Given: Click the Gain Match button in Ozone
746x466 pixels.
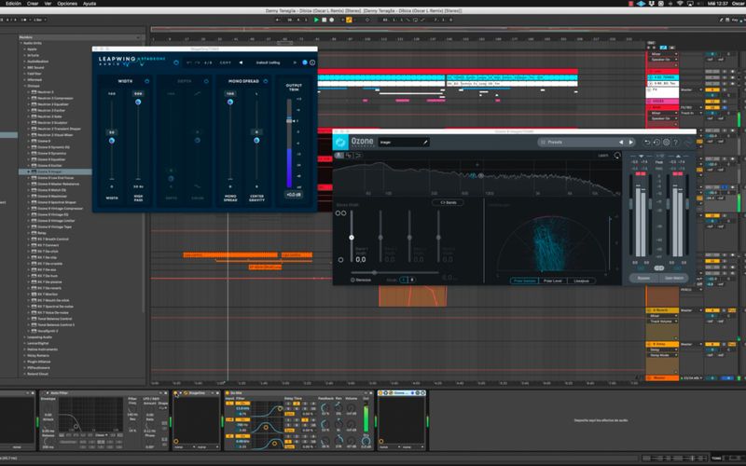Looking at the screenshot, I should [x=674, y=278].
